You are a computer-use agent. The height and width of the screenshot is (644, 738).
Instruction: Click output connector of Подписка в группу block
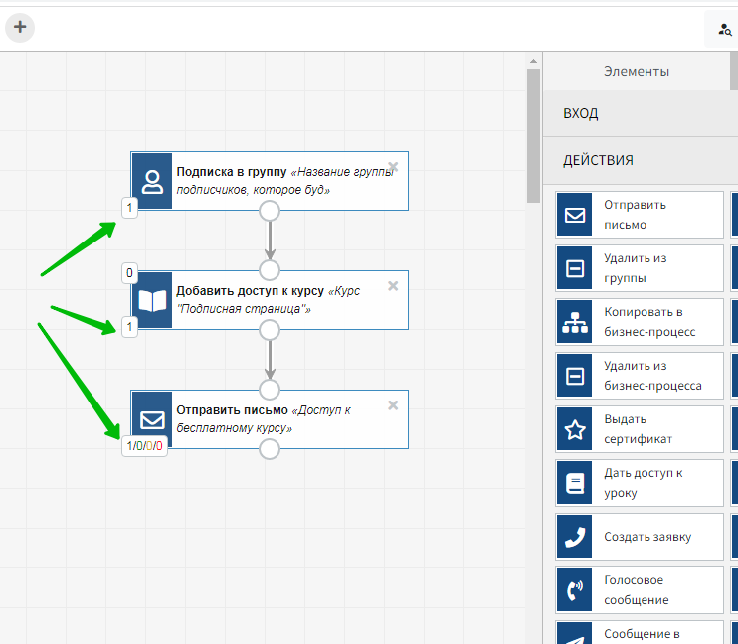coord(269,211)
